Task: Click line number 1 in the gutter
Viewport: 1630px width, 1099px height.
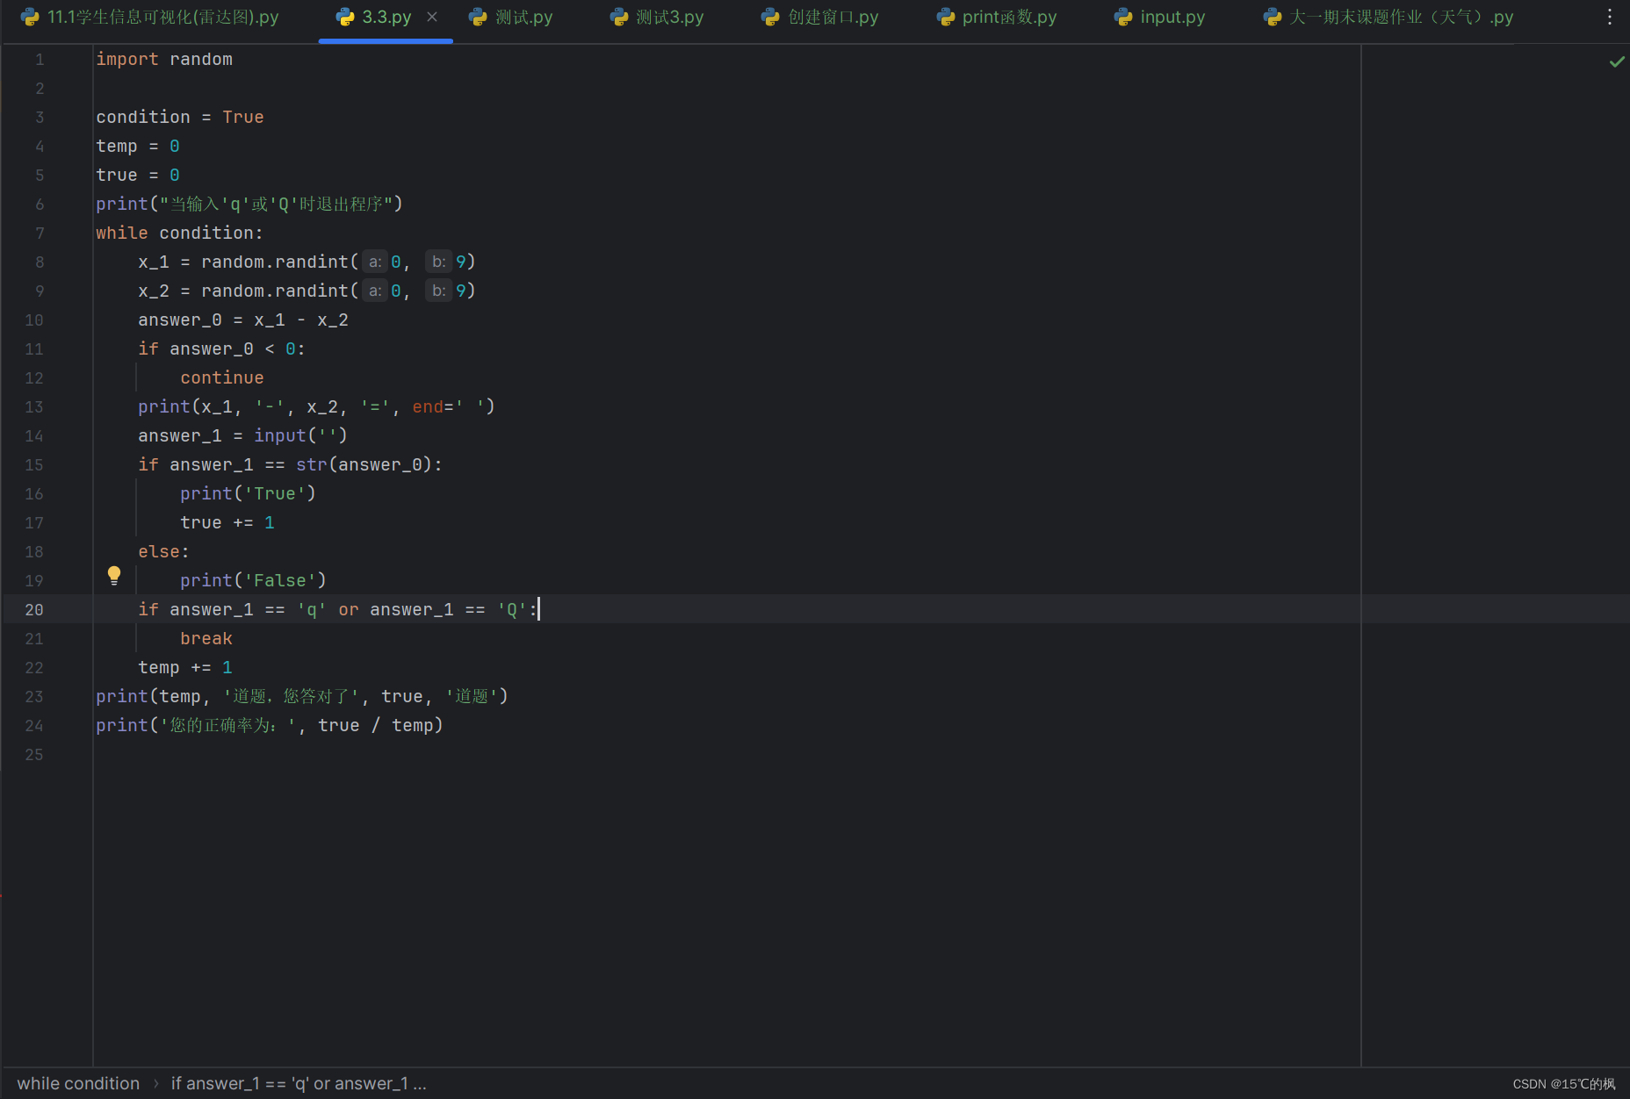Action: pos(40,59)
